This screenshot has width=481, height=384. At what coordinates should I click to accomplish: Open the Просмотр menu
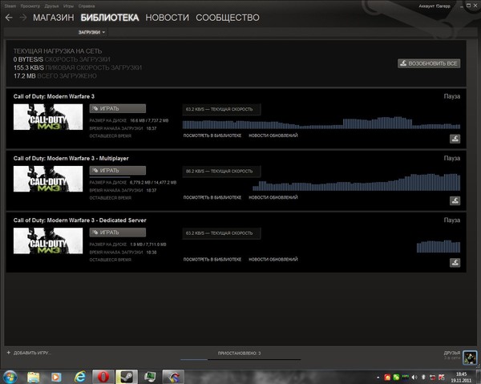(x=30, y=6)
